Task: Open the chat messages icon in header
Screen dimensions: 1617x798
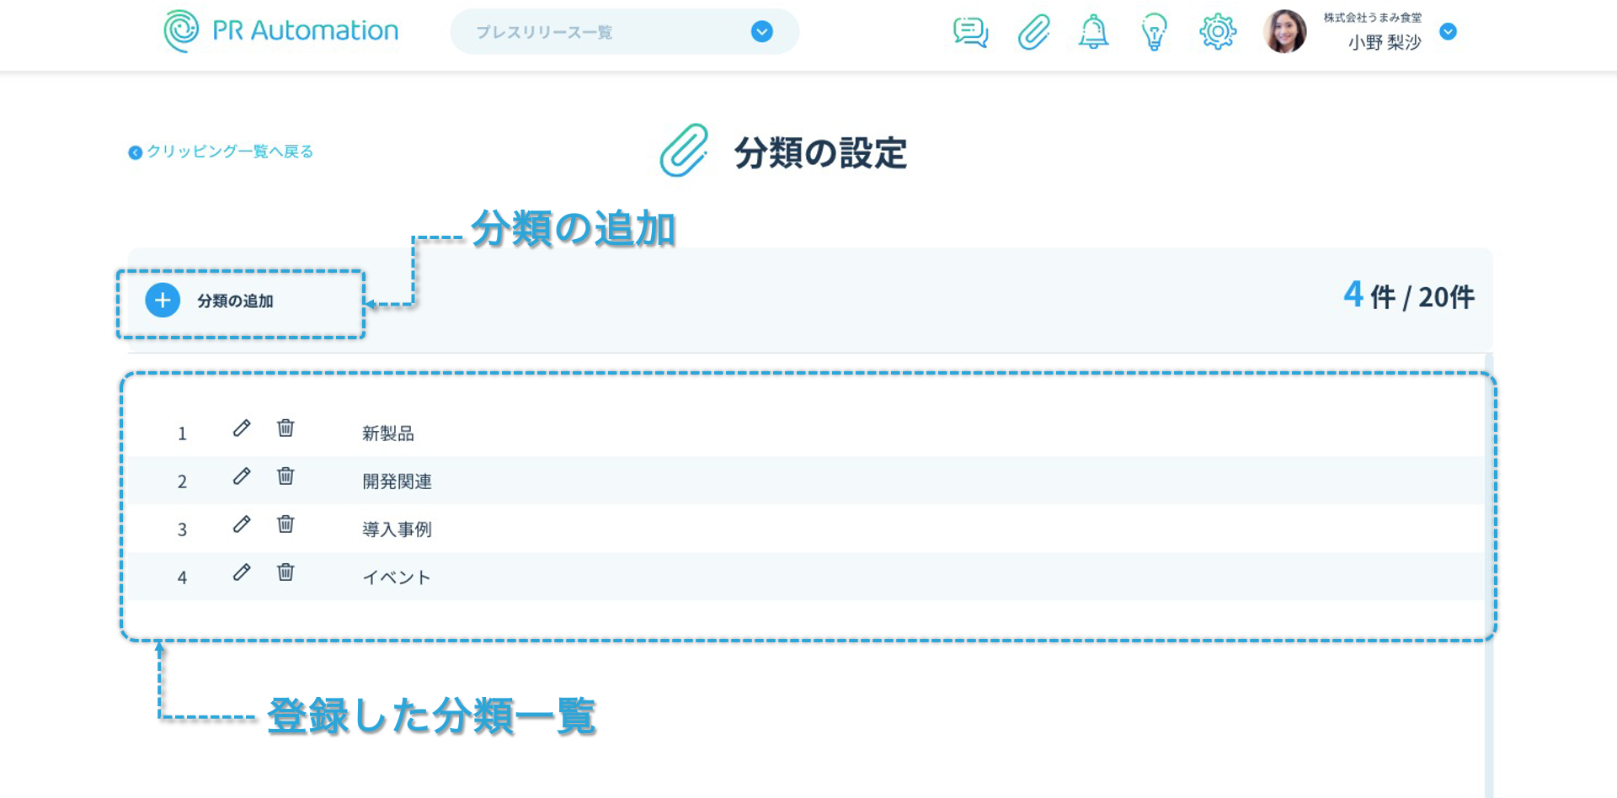Action: click(970, 33)
